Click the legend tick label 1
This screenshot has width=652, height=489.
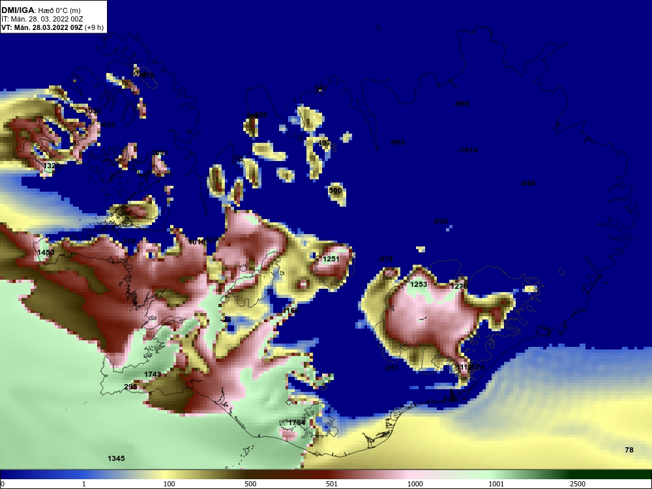click(x=84, y=484)
